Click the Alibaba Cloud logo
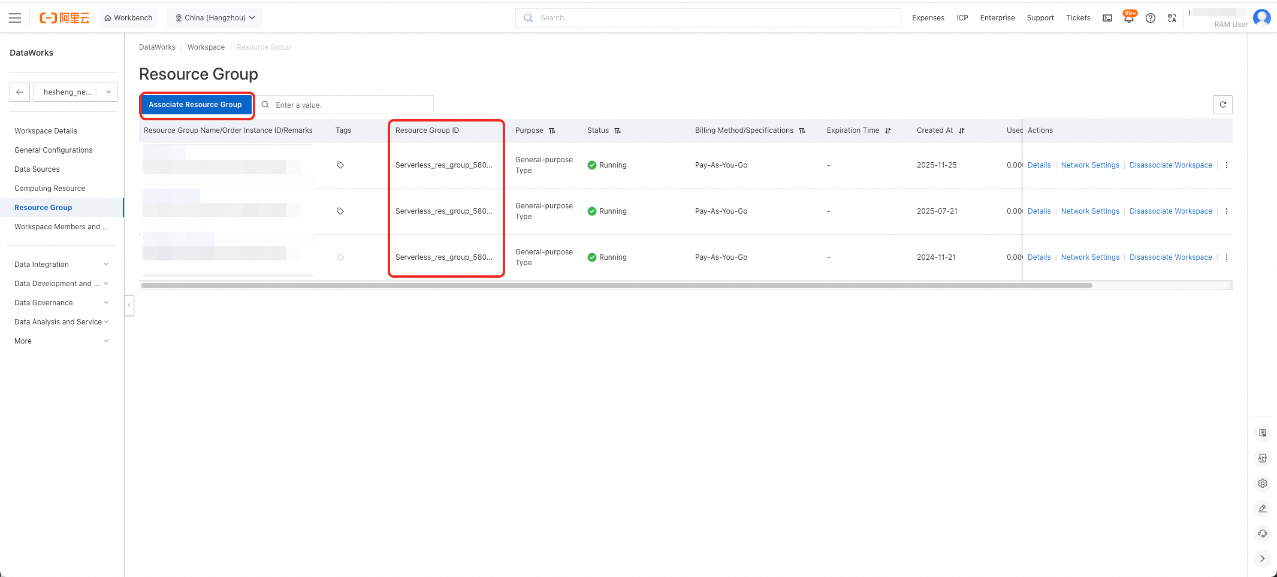The image size is (1277, 577). [x=64, y=18]
